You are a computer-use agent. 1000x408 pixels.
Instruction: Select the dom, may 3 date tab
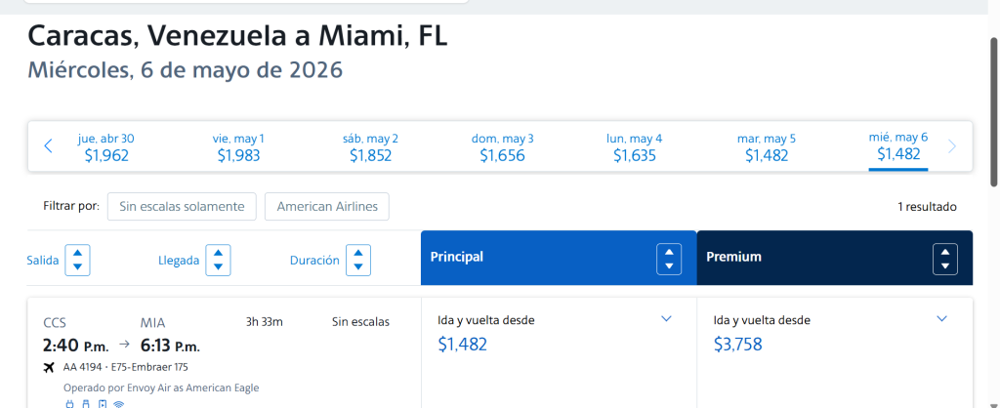502,146
